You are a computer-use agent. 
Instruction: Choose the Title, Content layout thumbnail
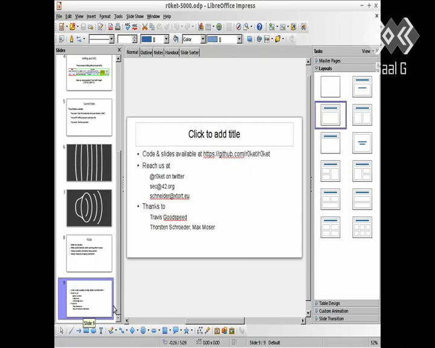coord(330,115)
